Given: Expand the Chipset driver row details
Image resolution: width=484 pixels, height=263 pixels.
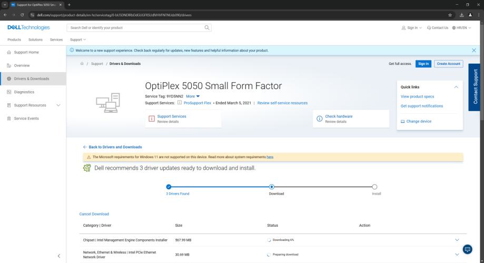Looking at the screenshot, I should pyautogui.click(x=457, y=240).
